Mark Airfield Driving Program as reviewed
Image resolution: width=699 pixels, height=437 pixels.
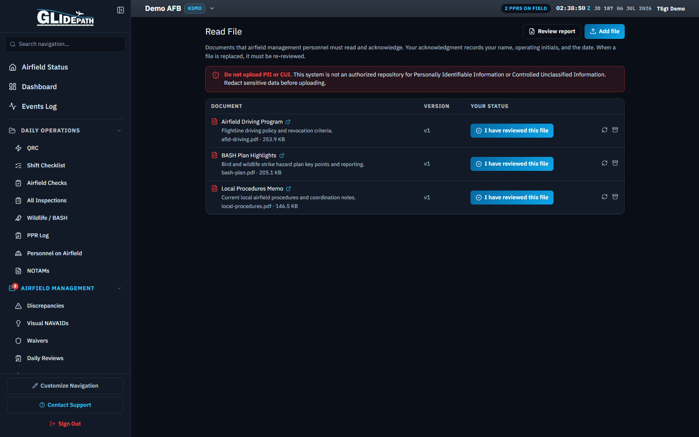coord(512,131)
